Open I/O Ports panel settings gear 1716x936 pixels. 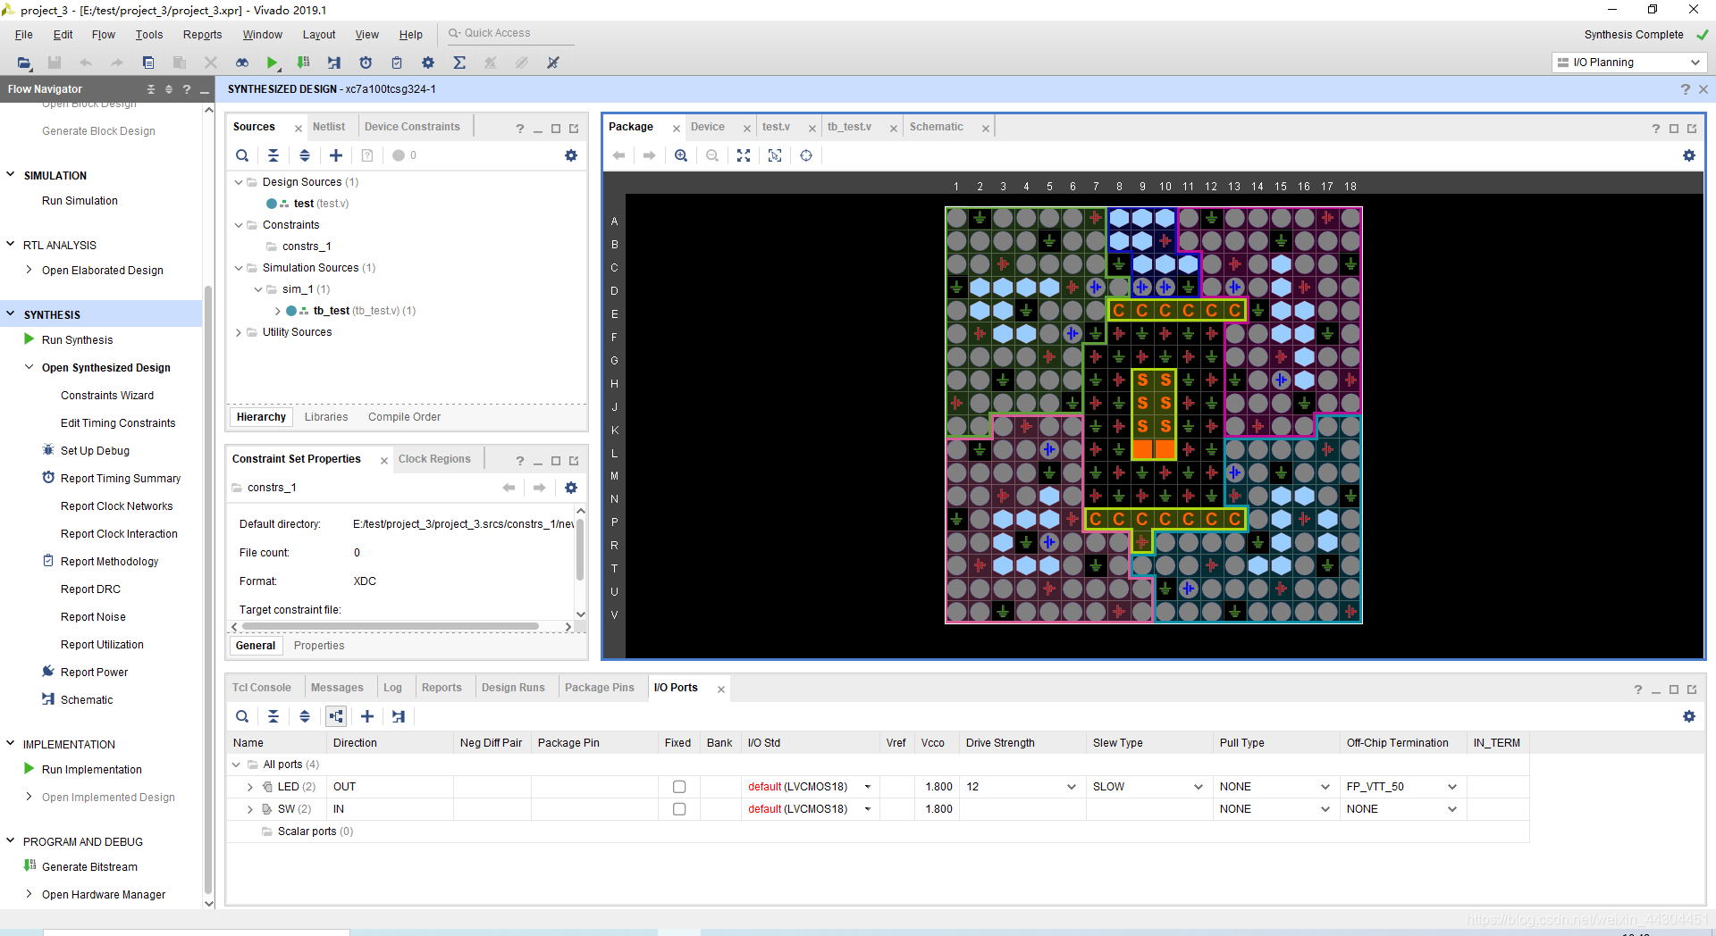coord(1689,716)
